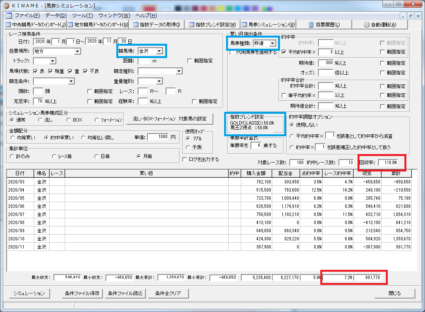Select the 2020/10 result row
The width and height of the screenshot is (425, 312).
(209, 239)
